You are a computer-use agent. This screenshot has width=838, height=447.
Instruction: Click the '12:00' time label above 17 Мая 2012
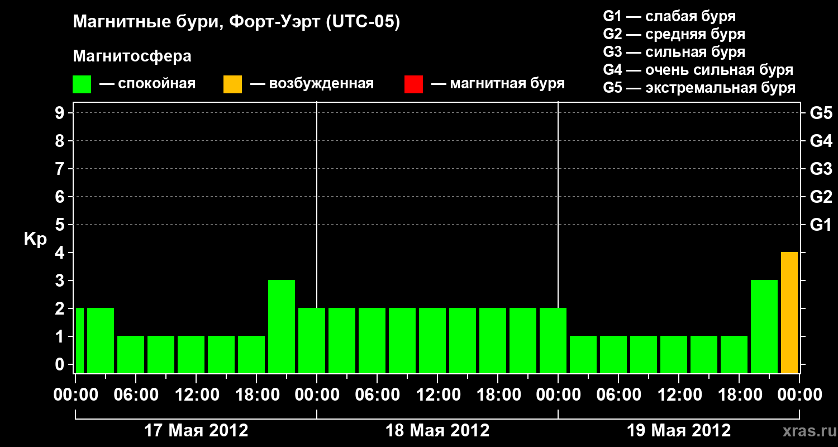point(196,394)
